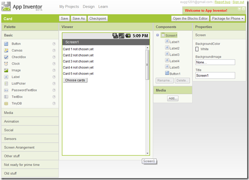Image resolution: width=249 pixels, height=180 pixels.
Task: Select the TextBox component icon
Action: 6,97
